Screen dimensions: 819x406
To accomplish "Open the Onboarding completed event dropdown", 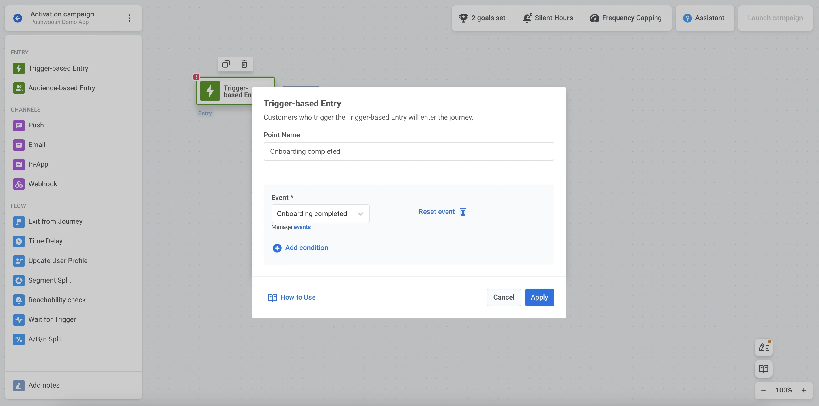I will pyautogui.click(x=320, y=214).
